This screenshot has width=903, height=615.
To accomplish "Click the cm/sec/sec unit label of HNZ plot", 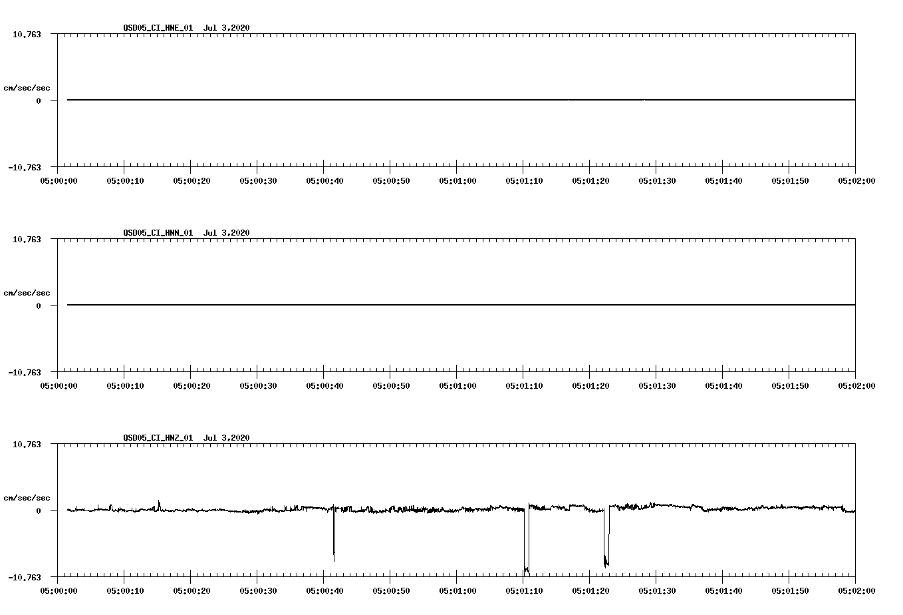I will [27, 498].
